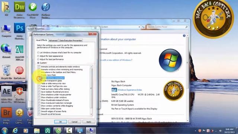This screenshot has width=238, height=134.
Task: Check Show window contents while dragging
Action: pos(39,106)
